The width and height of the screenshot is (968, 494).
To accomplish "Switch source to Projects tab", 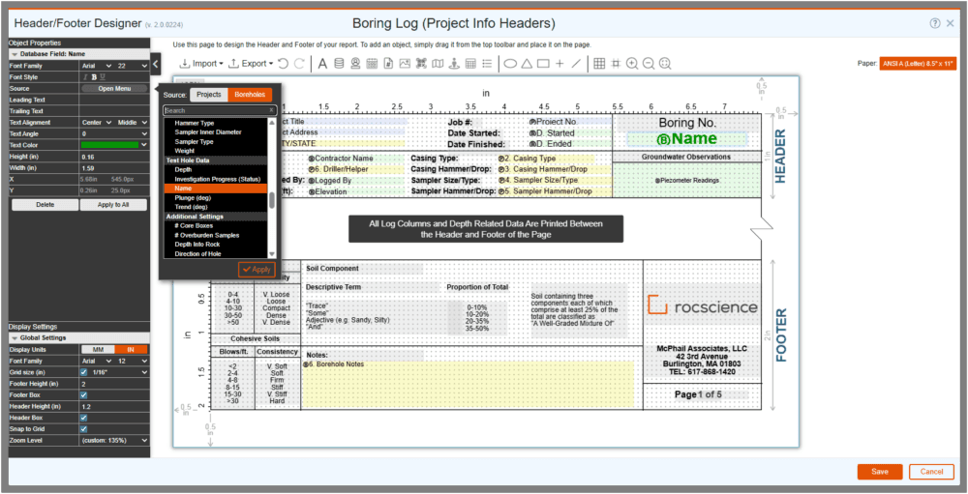I will 209,95.
